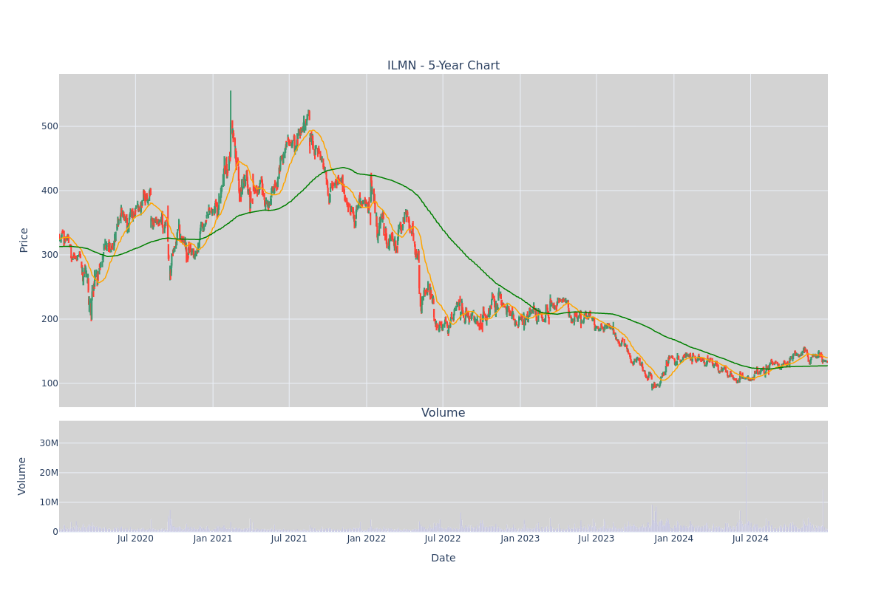
Task: Click the volume tick label '10M'
Action: 49,502
